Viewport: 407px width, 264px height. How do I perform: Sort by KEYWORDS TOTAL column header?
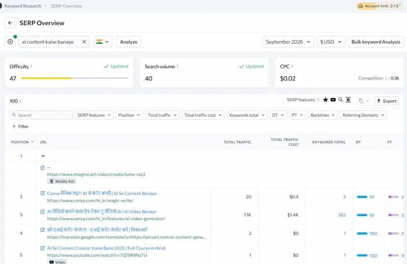(329, 142)
